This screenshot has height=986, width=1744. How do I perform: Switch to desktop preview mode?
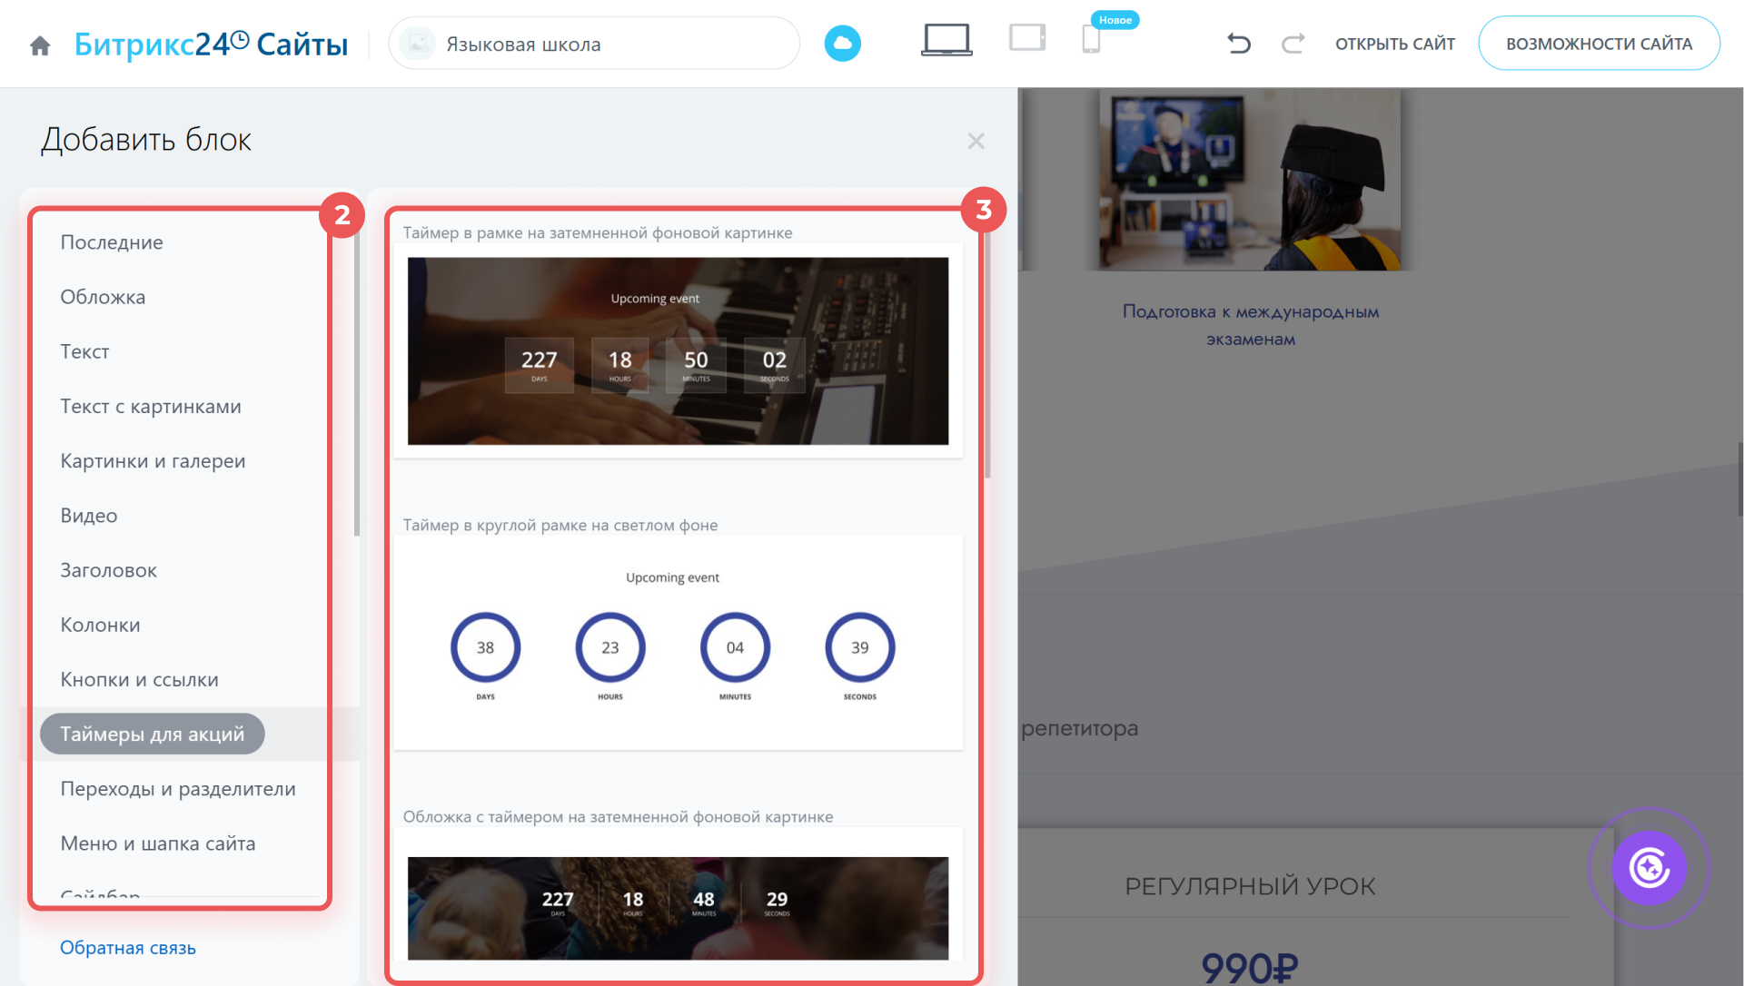click(x=946, y=40)
